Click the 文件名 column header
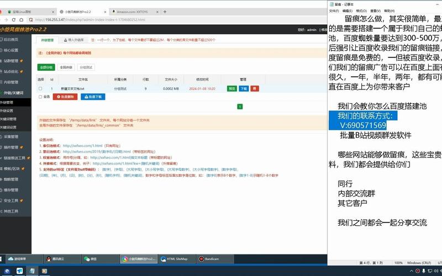Image resolution: width=442 pixels, height=276 pixels. 83,79
